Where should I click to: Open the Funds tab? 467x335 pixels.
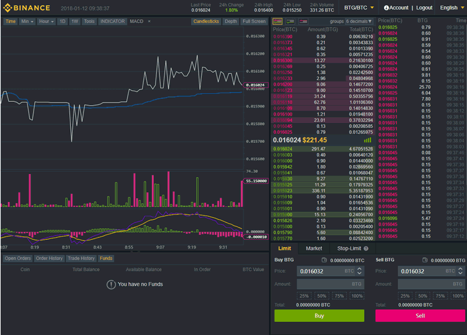106,259
